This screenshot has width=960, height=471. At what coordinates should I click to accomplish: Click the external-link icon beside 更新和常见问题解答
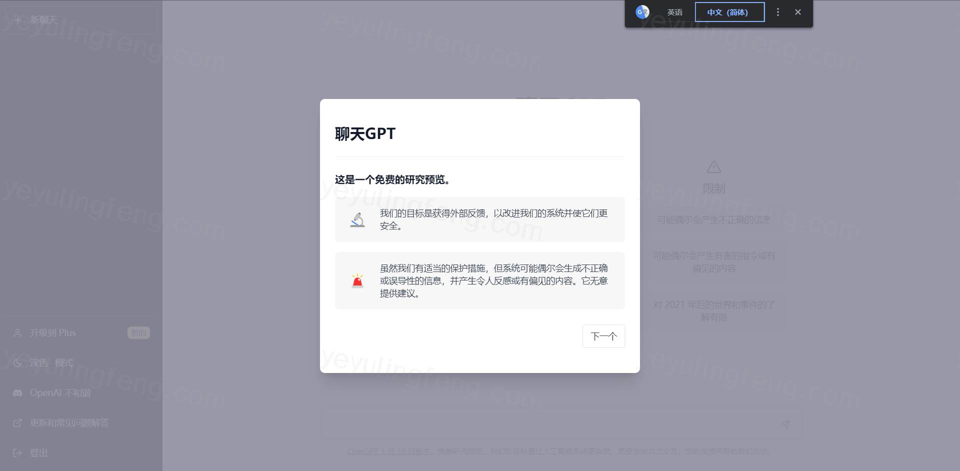click(x=17, y=423)
